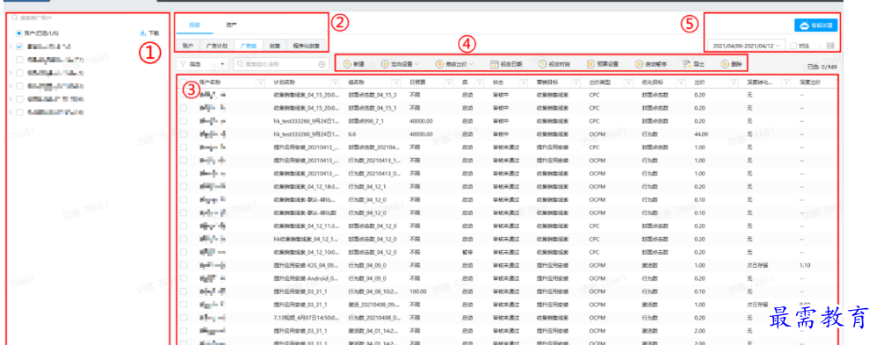Expand the account node ending in 3)
The image size is (876, 345).
(11, 86)
